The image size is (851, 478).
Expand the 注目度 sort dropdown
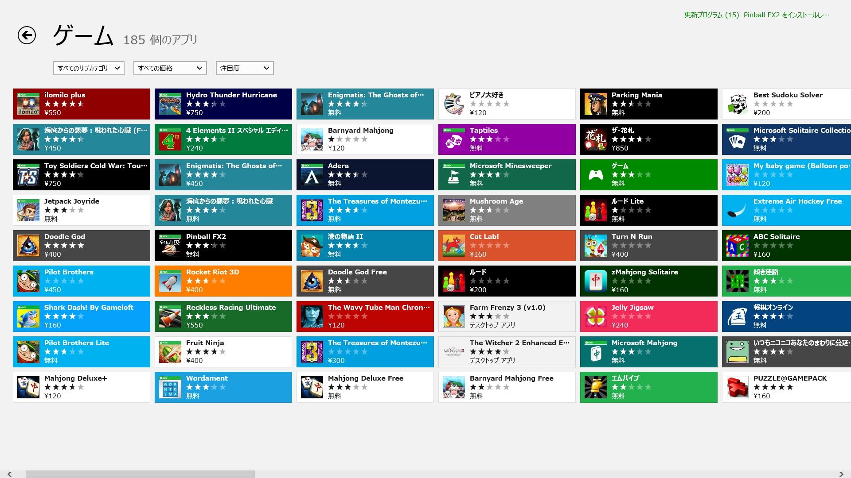[x=245, y=68]
